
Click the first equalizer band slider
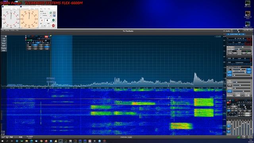pyautogui.click(x=232, y=128)
